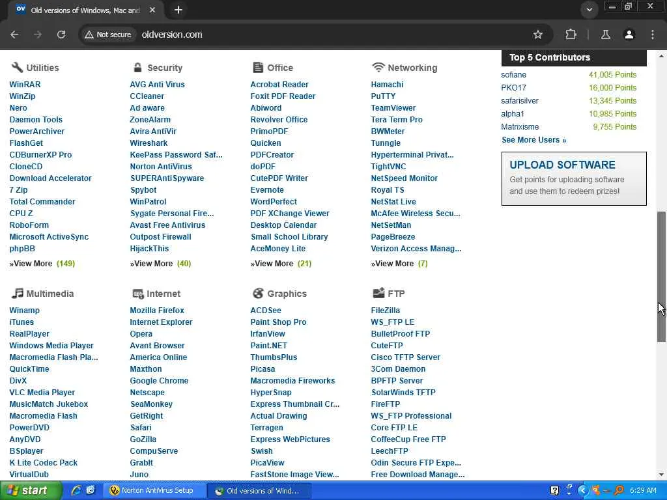Click the page scrollbar thumb

(661, 276)
